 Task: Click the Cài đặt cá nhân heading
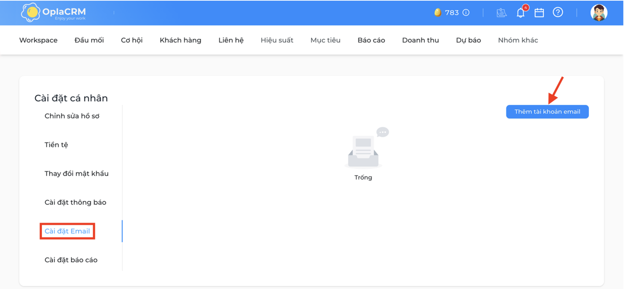pos(71,98)
